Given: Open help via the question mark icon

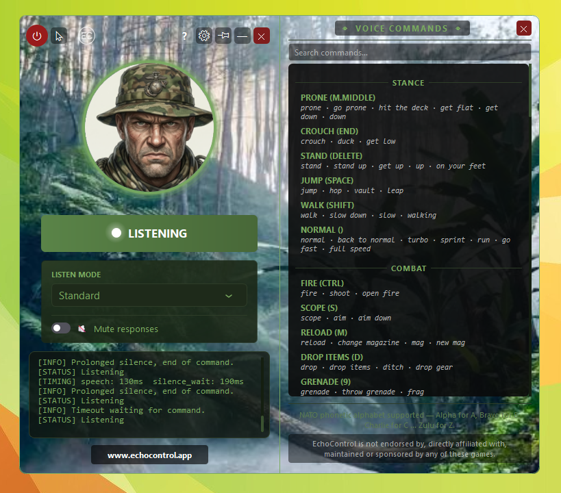Looking at the screenshot, I should [185, 36].
